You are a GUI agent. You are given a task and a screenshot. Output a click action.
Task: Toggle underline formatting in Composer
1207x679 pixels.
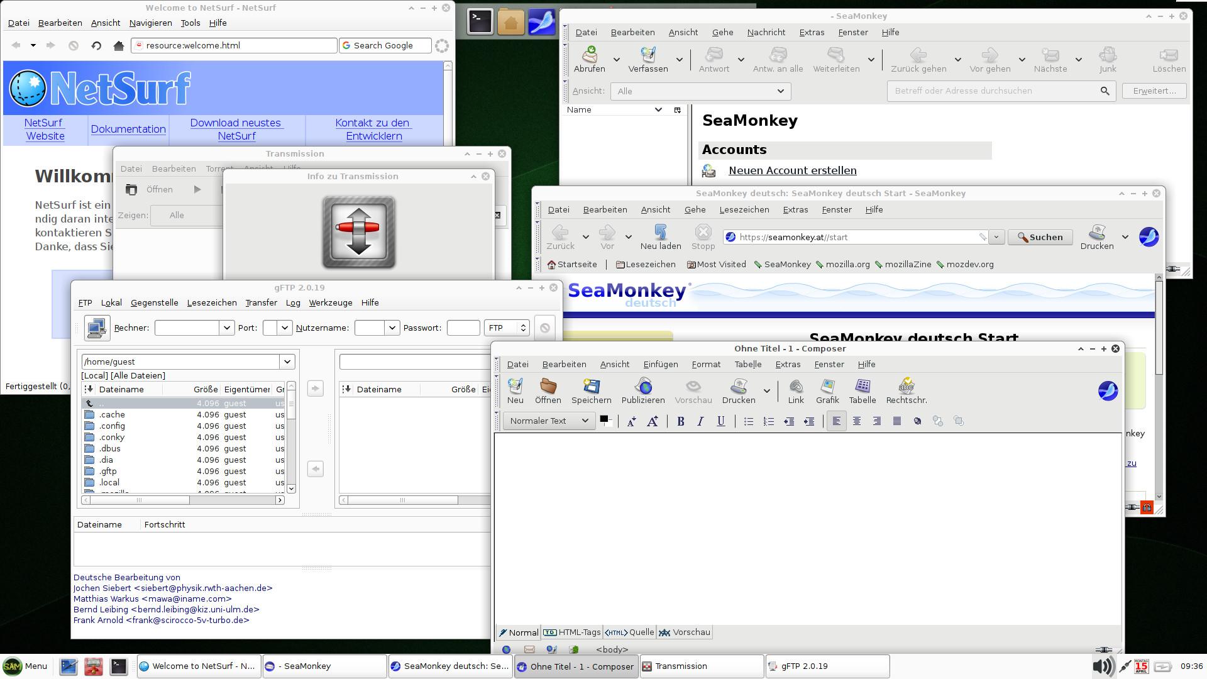pyautogui.click(x=720, y=421)
